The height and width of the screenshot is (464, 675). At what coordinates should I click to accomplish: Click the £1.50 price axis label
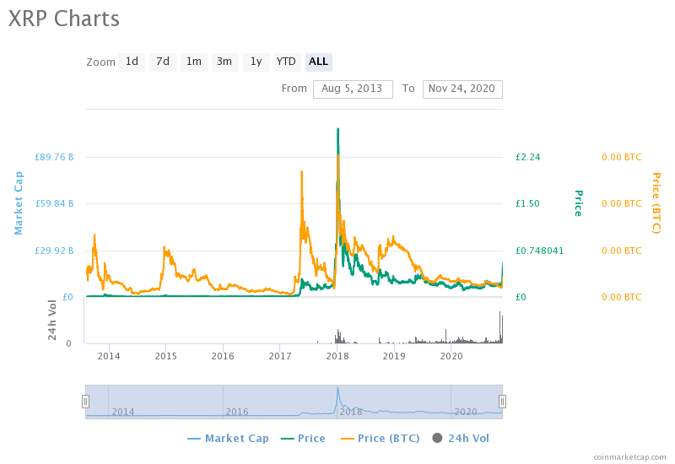527,203
